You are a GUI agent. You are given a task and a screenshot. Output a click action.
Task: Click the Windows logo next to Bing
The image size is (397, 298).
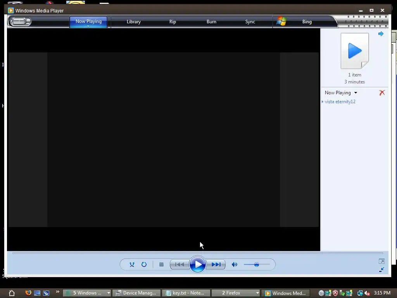[281, 21]
